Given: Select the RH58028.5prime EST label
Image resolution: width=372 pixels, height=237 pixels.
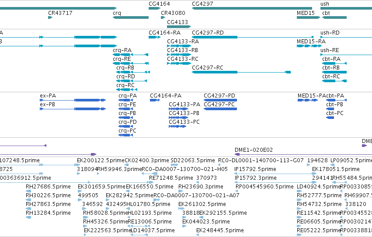Looking at the screenshot, I should [x=105, y=213].
